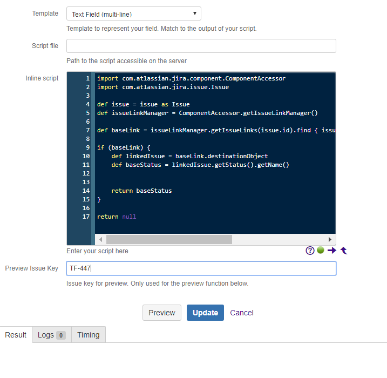
Task: Click the closing brace on line 15
Action: 99,199
